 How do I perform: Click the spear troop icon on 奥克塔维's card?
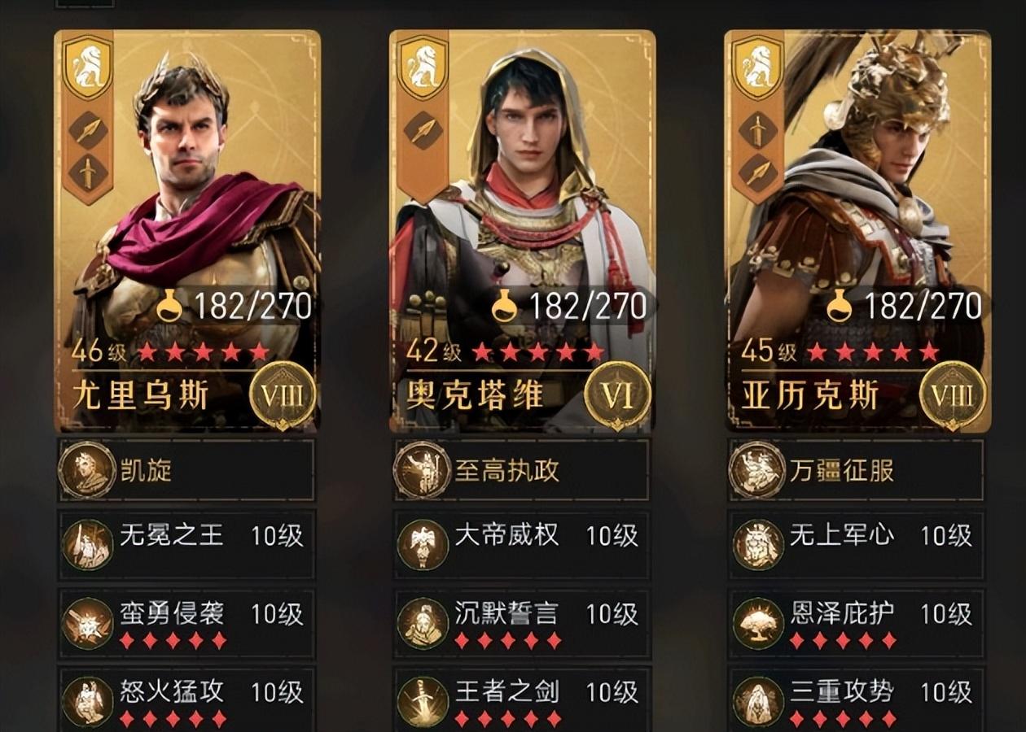click(x=423, y=130)
